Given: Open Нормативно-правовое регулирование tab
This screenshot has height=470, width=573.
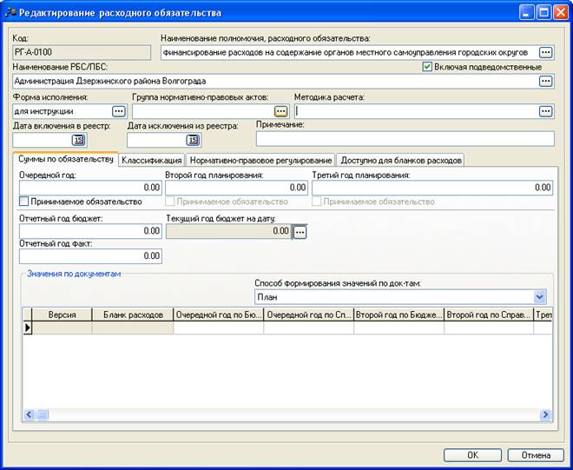Looking at the screenshot, I should (260, 160).
